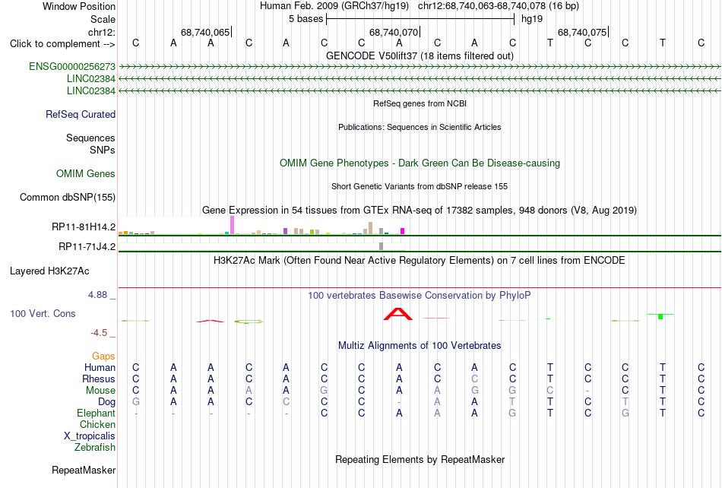Click the -4.5 conservation scale value
722x488 pixels.
99,332
